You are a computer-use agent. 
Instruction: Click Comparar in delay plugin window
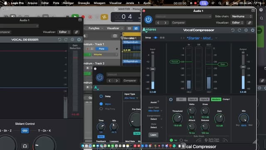[x=130, y=80]
